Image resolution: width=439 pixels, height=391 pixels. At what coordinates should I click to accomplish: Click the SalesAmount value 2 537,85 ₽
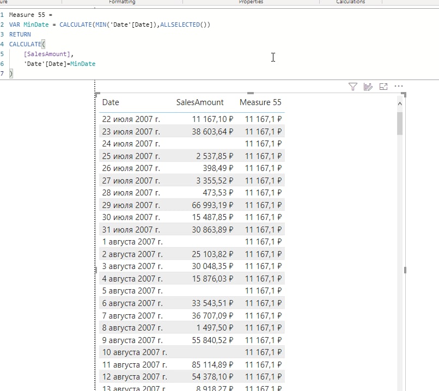(215, 156)
